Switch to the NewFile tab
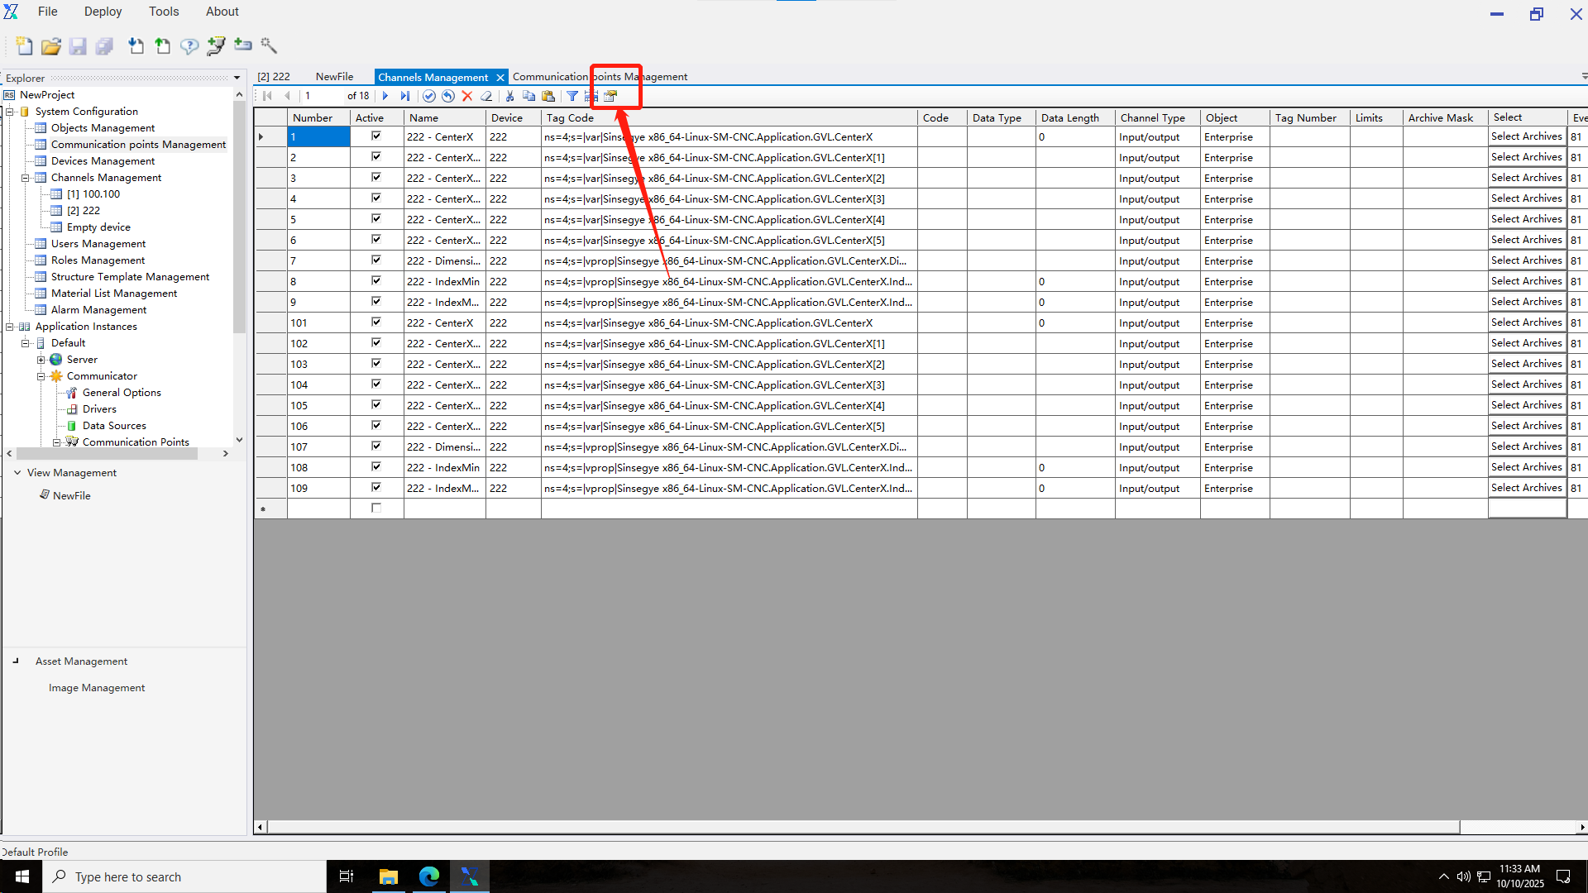The image size is (1588, 893). pos(334,77)
